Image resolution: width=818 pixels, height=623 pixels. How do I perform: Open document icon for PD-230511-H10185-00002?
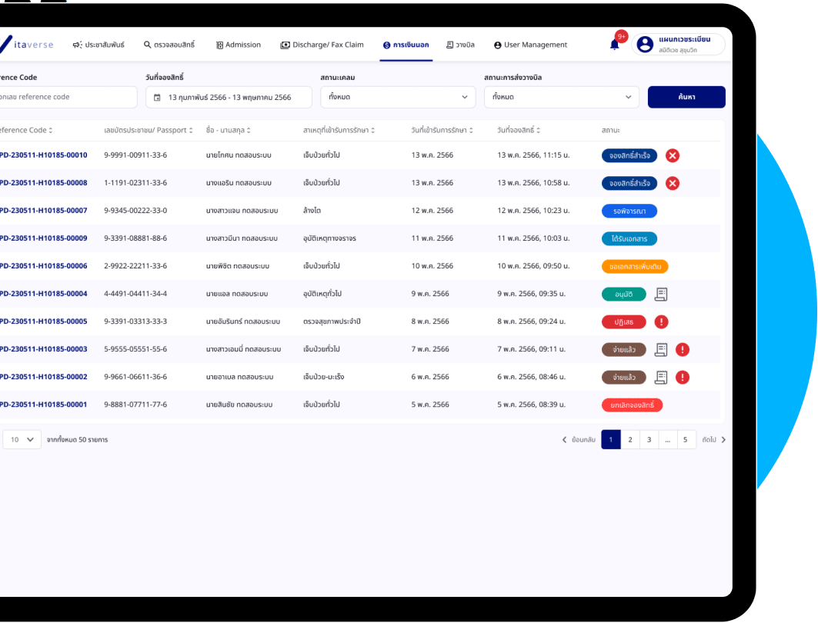click(x=661, y=377)
